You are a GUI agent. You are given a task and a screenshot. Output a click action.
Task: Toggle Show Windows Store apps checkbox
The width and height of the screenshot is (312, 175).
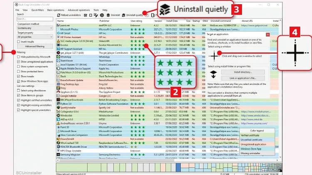[x=18, y=81]
